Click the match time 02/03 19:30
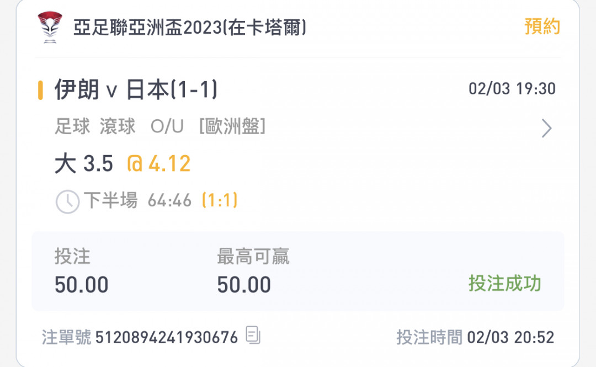 (x=512, y=89)
